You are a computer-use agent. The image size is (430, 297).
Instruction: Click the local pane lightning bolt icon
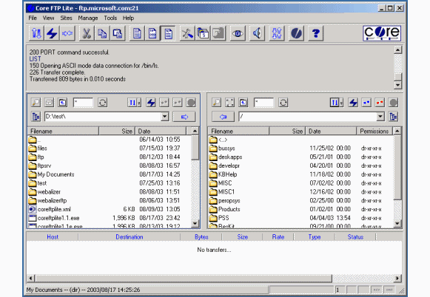coord(151,103)
